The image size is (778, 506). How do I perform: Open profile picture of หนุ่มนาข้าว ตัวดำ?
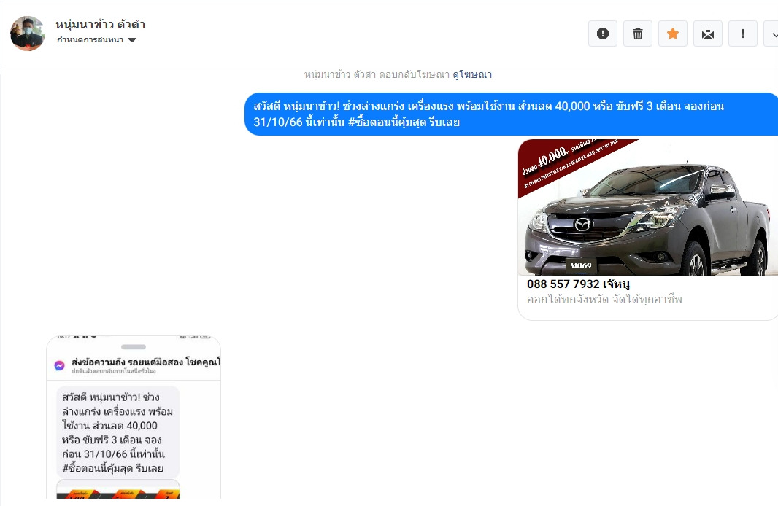[x=27, y=34]
